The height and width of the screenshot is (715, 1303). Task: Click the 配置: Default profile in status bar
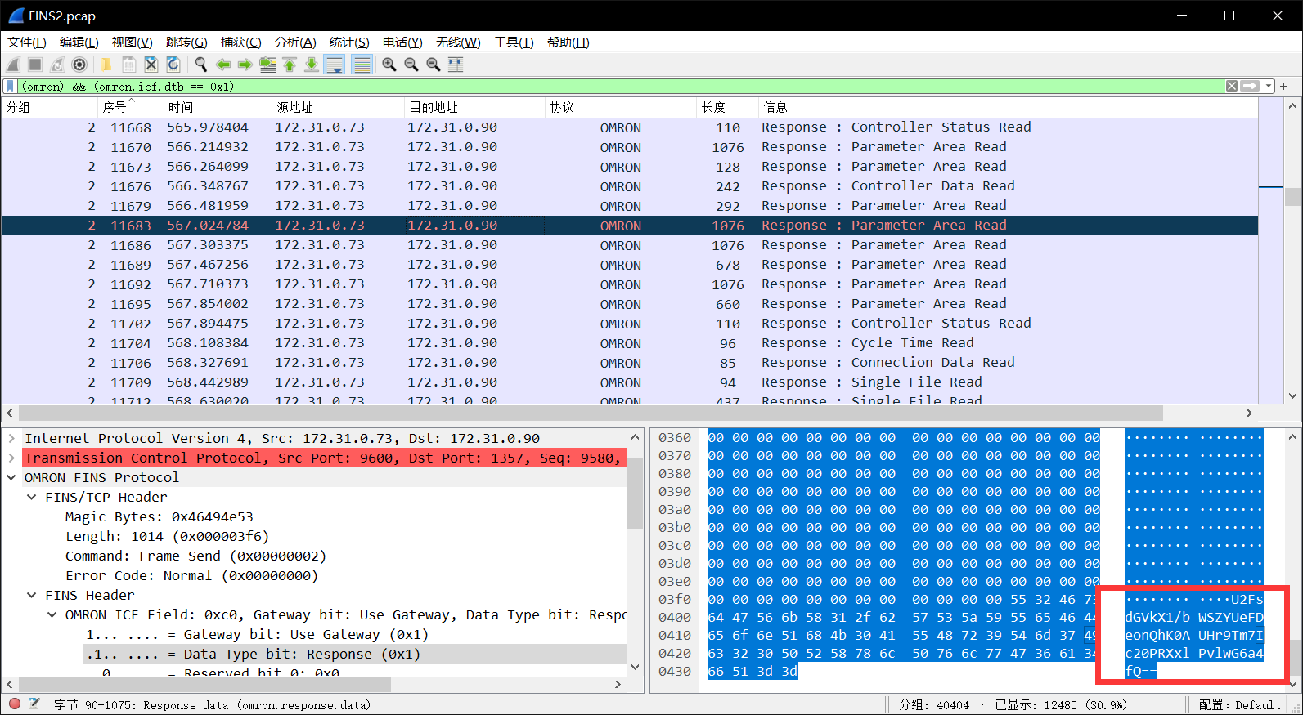click(x=1240, y=704)
